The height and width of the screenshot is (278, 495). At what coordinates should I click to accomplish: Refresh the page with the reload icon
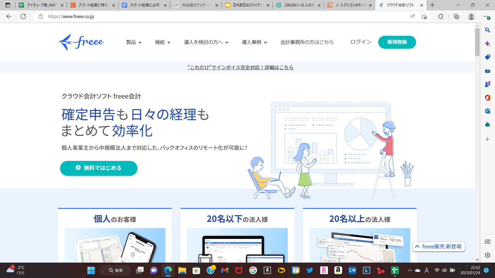23,16
